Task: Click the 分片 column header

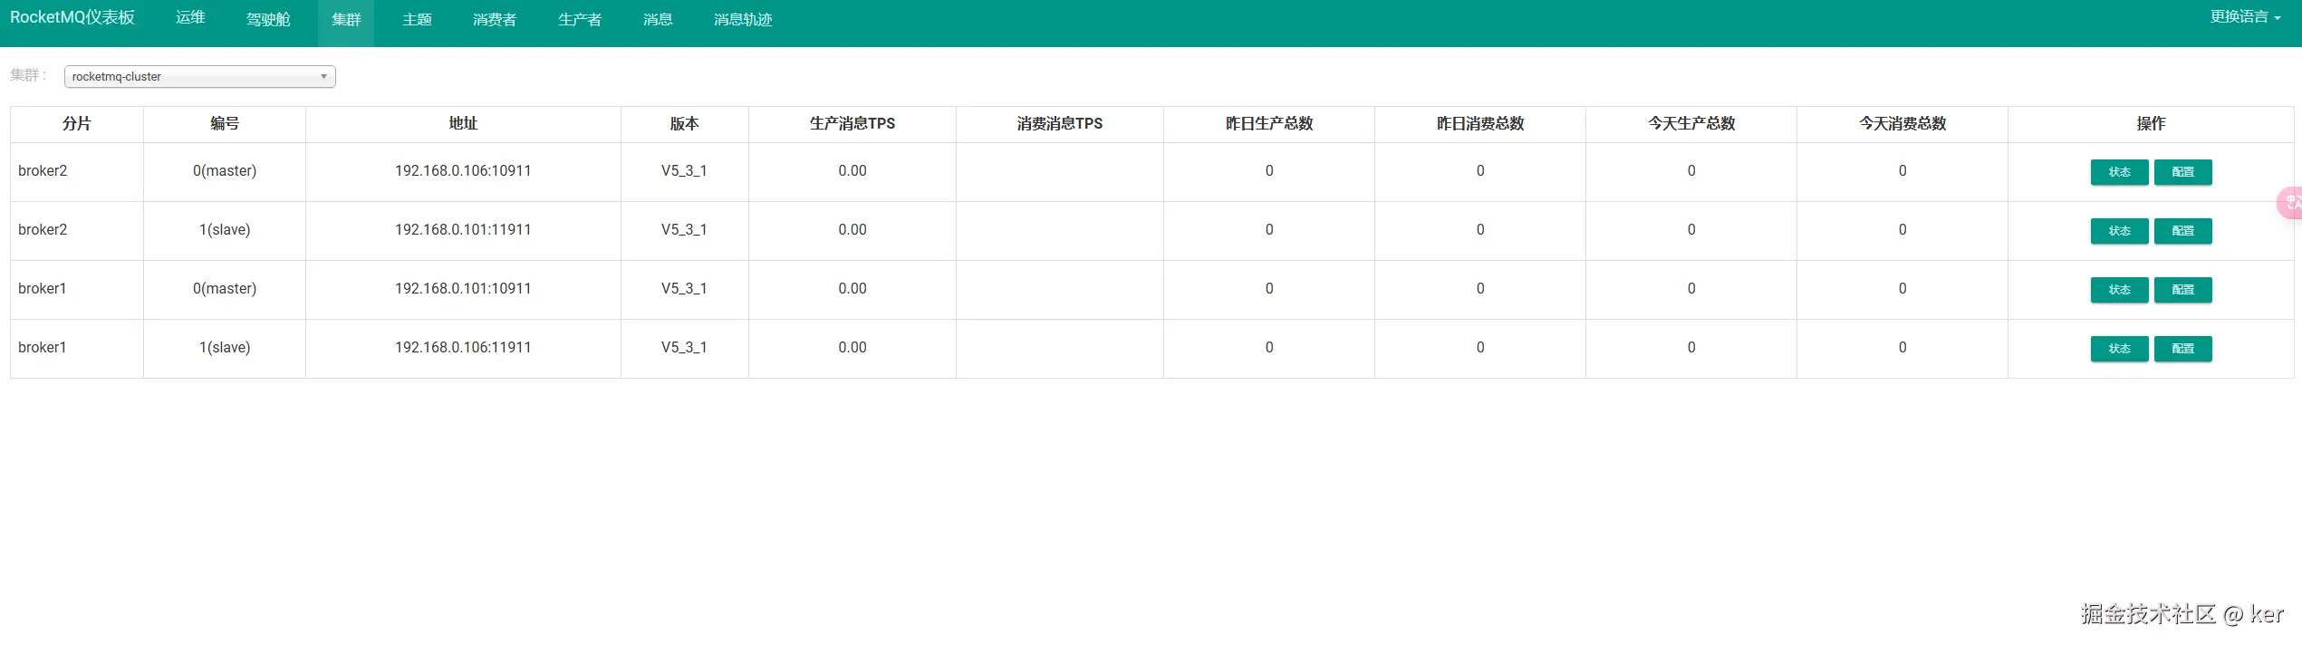Action: click(77, 124)
